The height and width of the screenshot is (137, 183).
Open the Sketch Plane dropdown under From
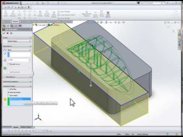(x=19, y=41)
